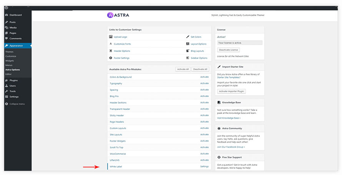The width and height of the screenshot is (342, 175).
Task: Click the Blog Layouts edit icon
Action: coord(188,51)
